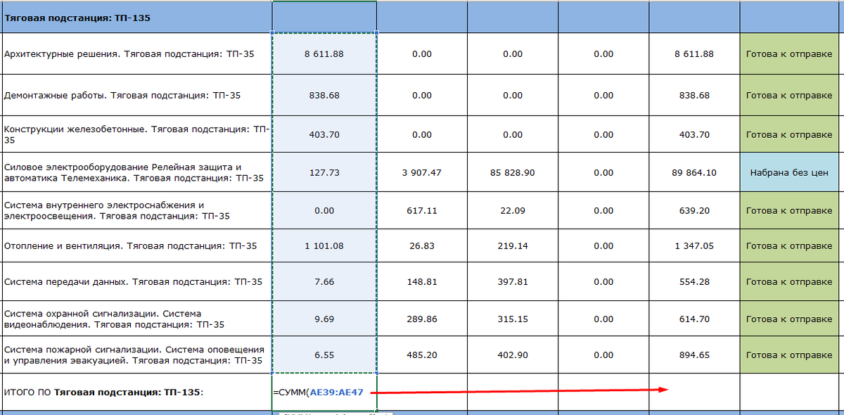Viewport: 844px width, 415px height.
Task: Select the 'ИТОГО ПО Тяговая подстанция' label cell
Action: click(x=136, y=392)
